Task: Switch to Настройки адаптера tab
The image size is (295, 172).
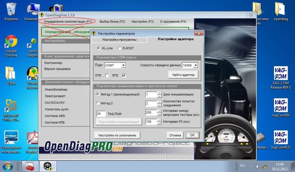Action: pyautogui.click(x=176, y=39)
